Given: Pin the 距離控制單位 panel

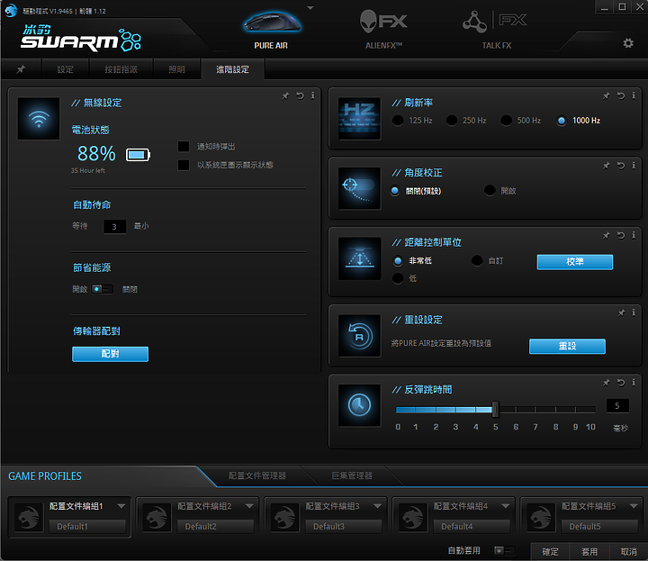Looking at the screenshot, I should 607,236.
